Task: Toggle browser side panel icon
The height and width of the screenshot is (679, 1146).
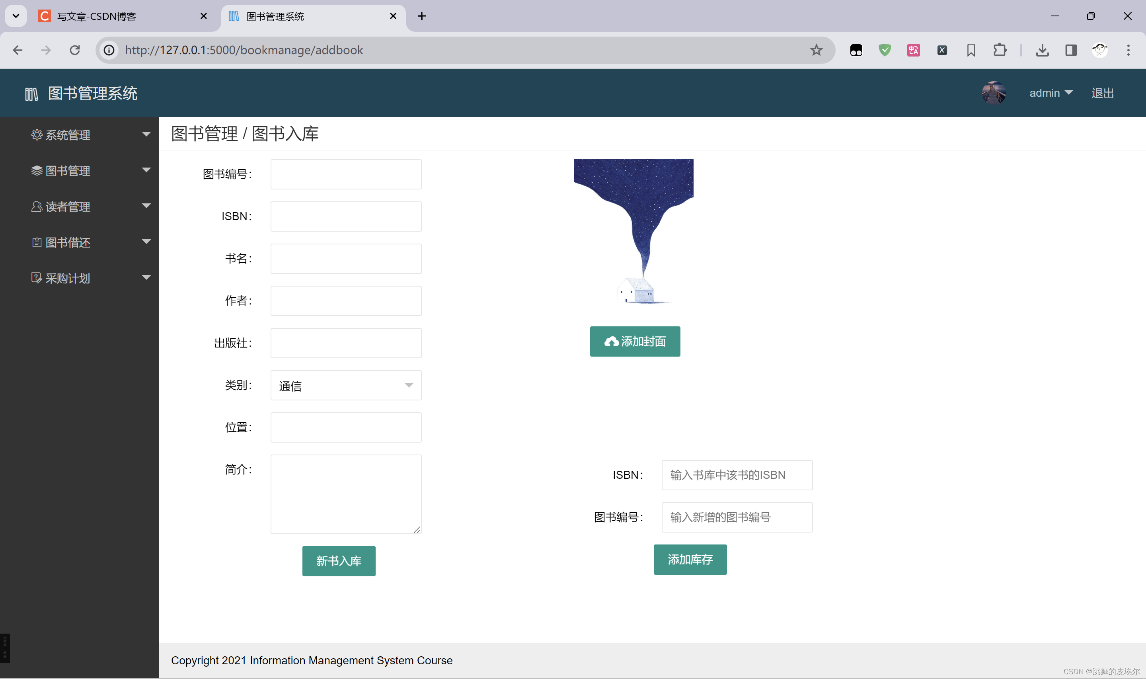Action: pyautogui.click(x=1071, y=50)
